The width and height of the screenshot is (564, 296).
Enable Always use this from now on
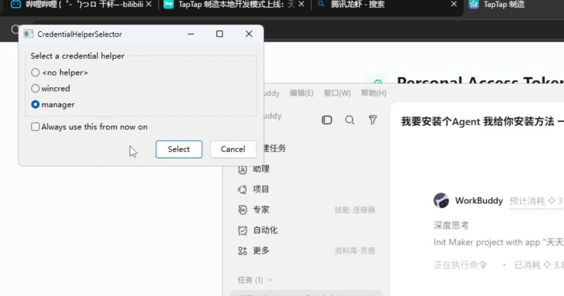[36, 127]
